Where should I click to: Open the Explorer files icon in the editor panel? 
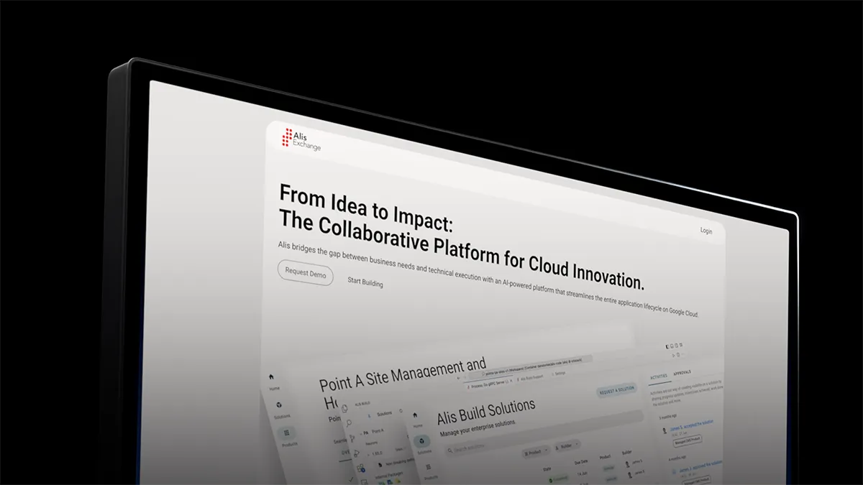point(345,409)
